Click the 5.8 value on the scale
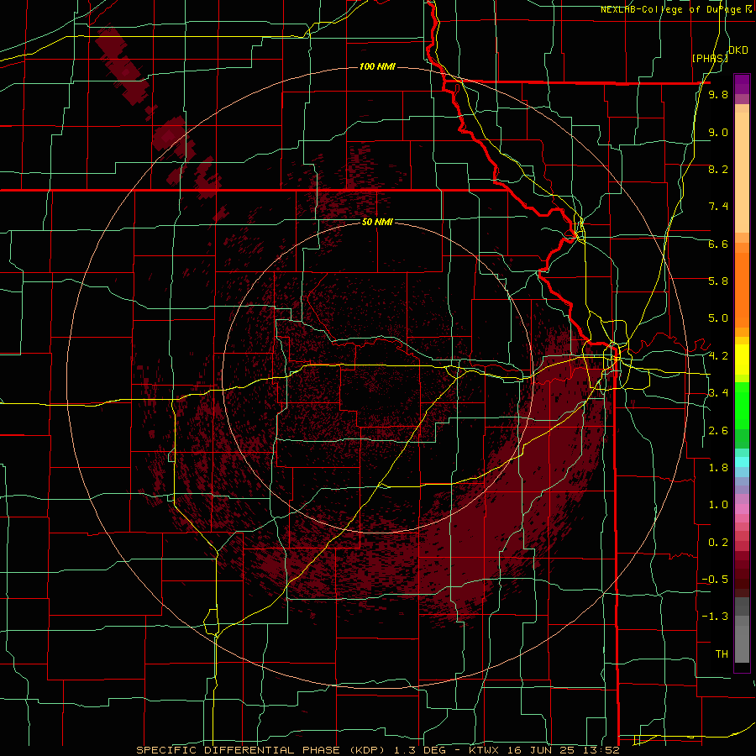This screenshot has height=756, width=756. pyautogui.click(x=718, y=281)
